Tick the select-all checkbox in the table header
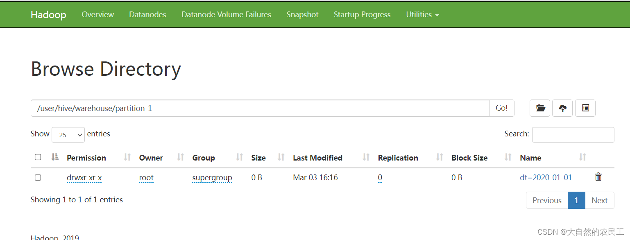Viewport: 630px width, 240px height. [x=38, y=157]
